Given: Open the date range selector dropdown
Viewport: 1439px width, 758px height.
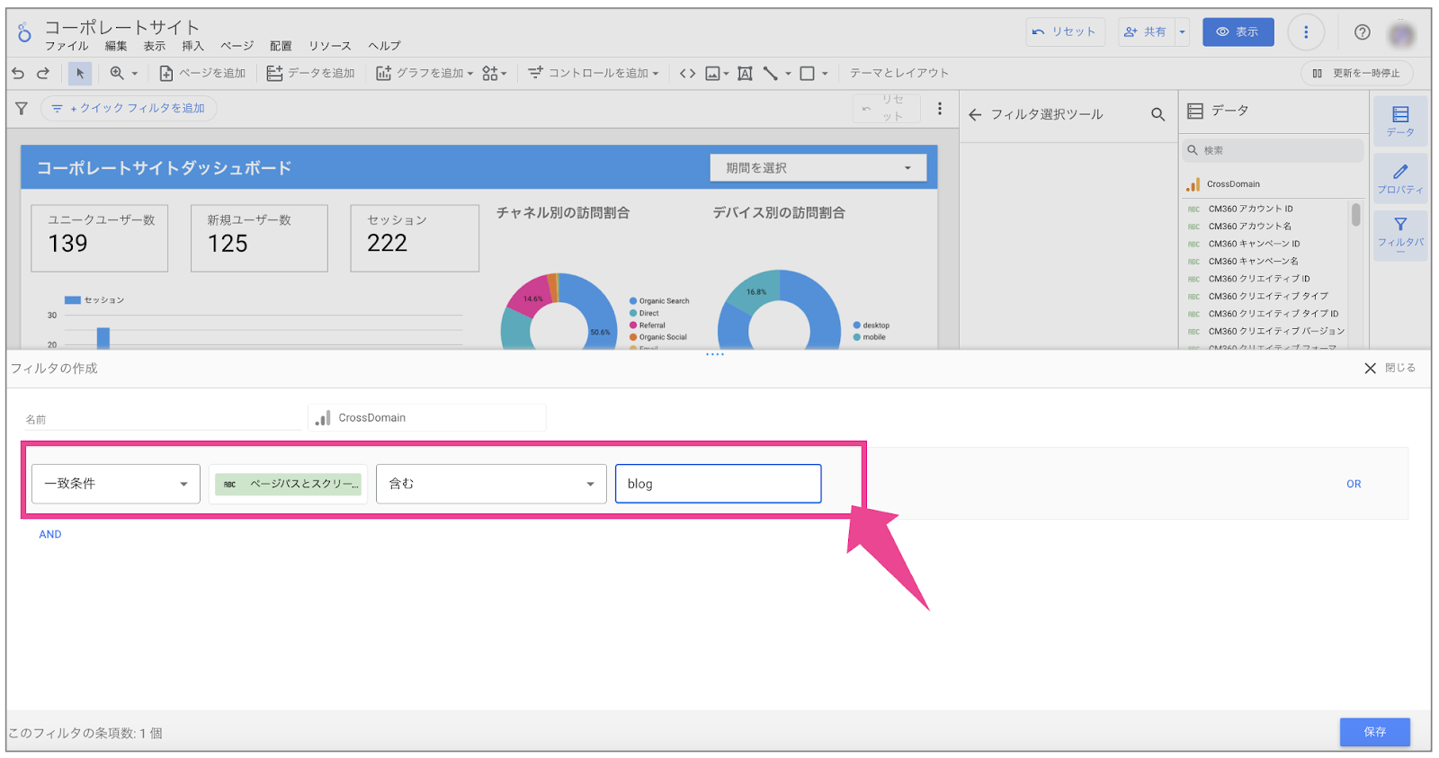Looking at the screenshot, I should [x=818, y=168].
